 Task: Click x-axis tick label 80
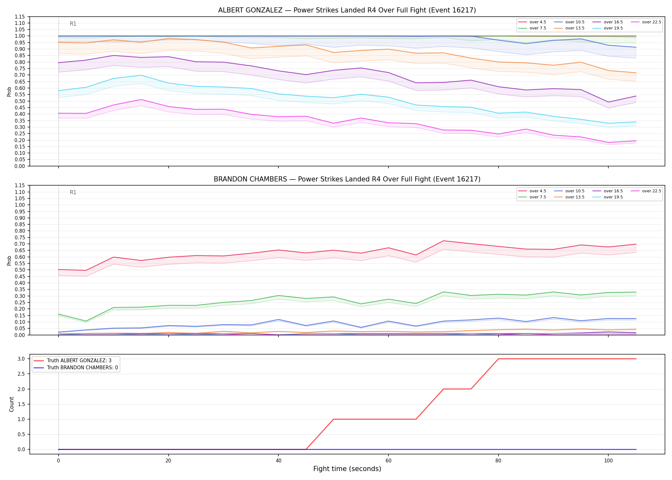(x=498, y=461)
